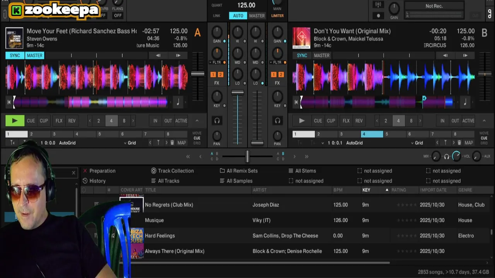This screenshot has width=495, height=278.
Task: Click Deck A tempo bend right arrow
Action: (x=178, y=56)
